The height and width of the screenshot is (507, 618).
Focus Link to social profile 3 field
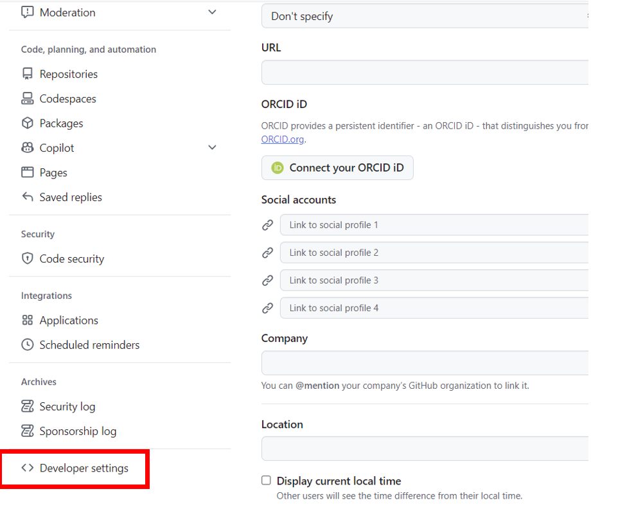(434, 280)
